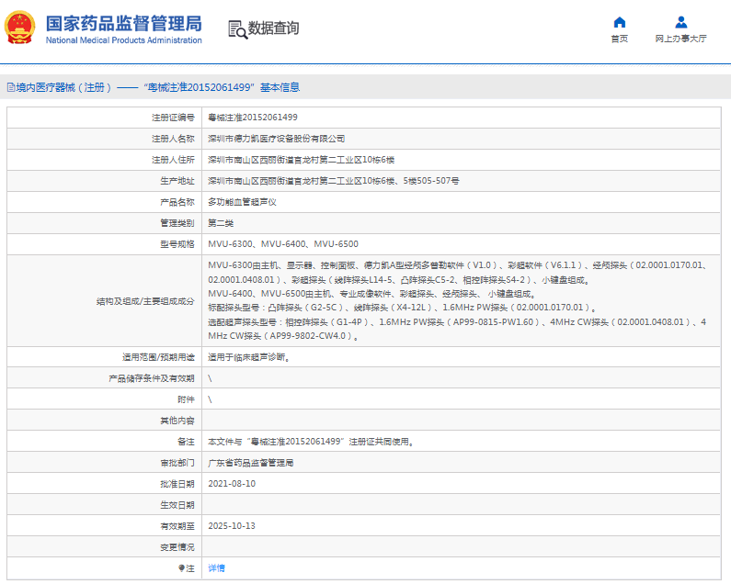Click the document icon before 境内医疗器械
The height and width of the screenshot is (584, 731).
[x=11, y=87]
